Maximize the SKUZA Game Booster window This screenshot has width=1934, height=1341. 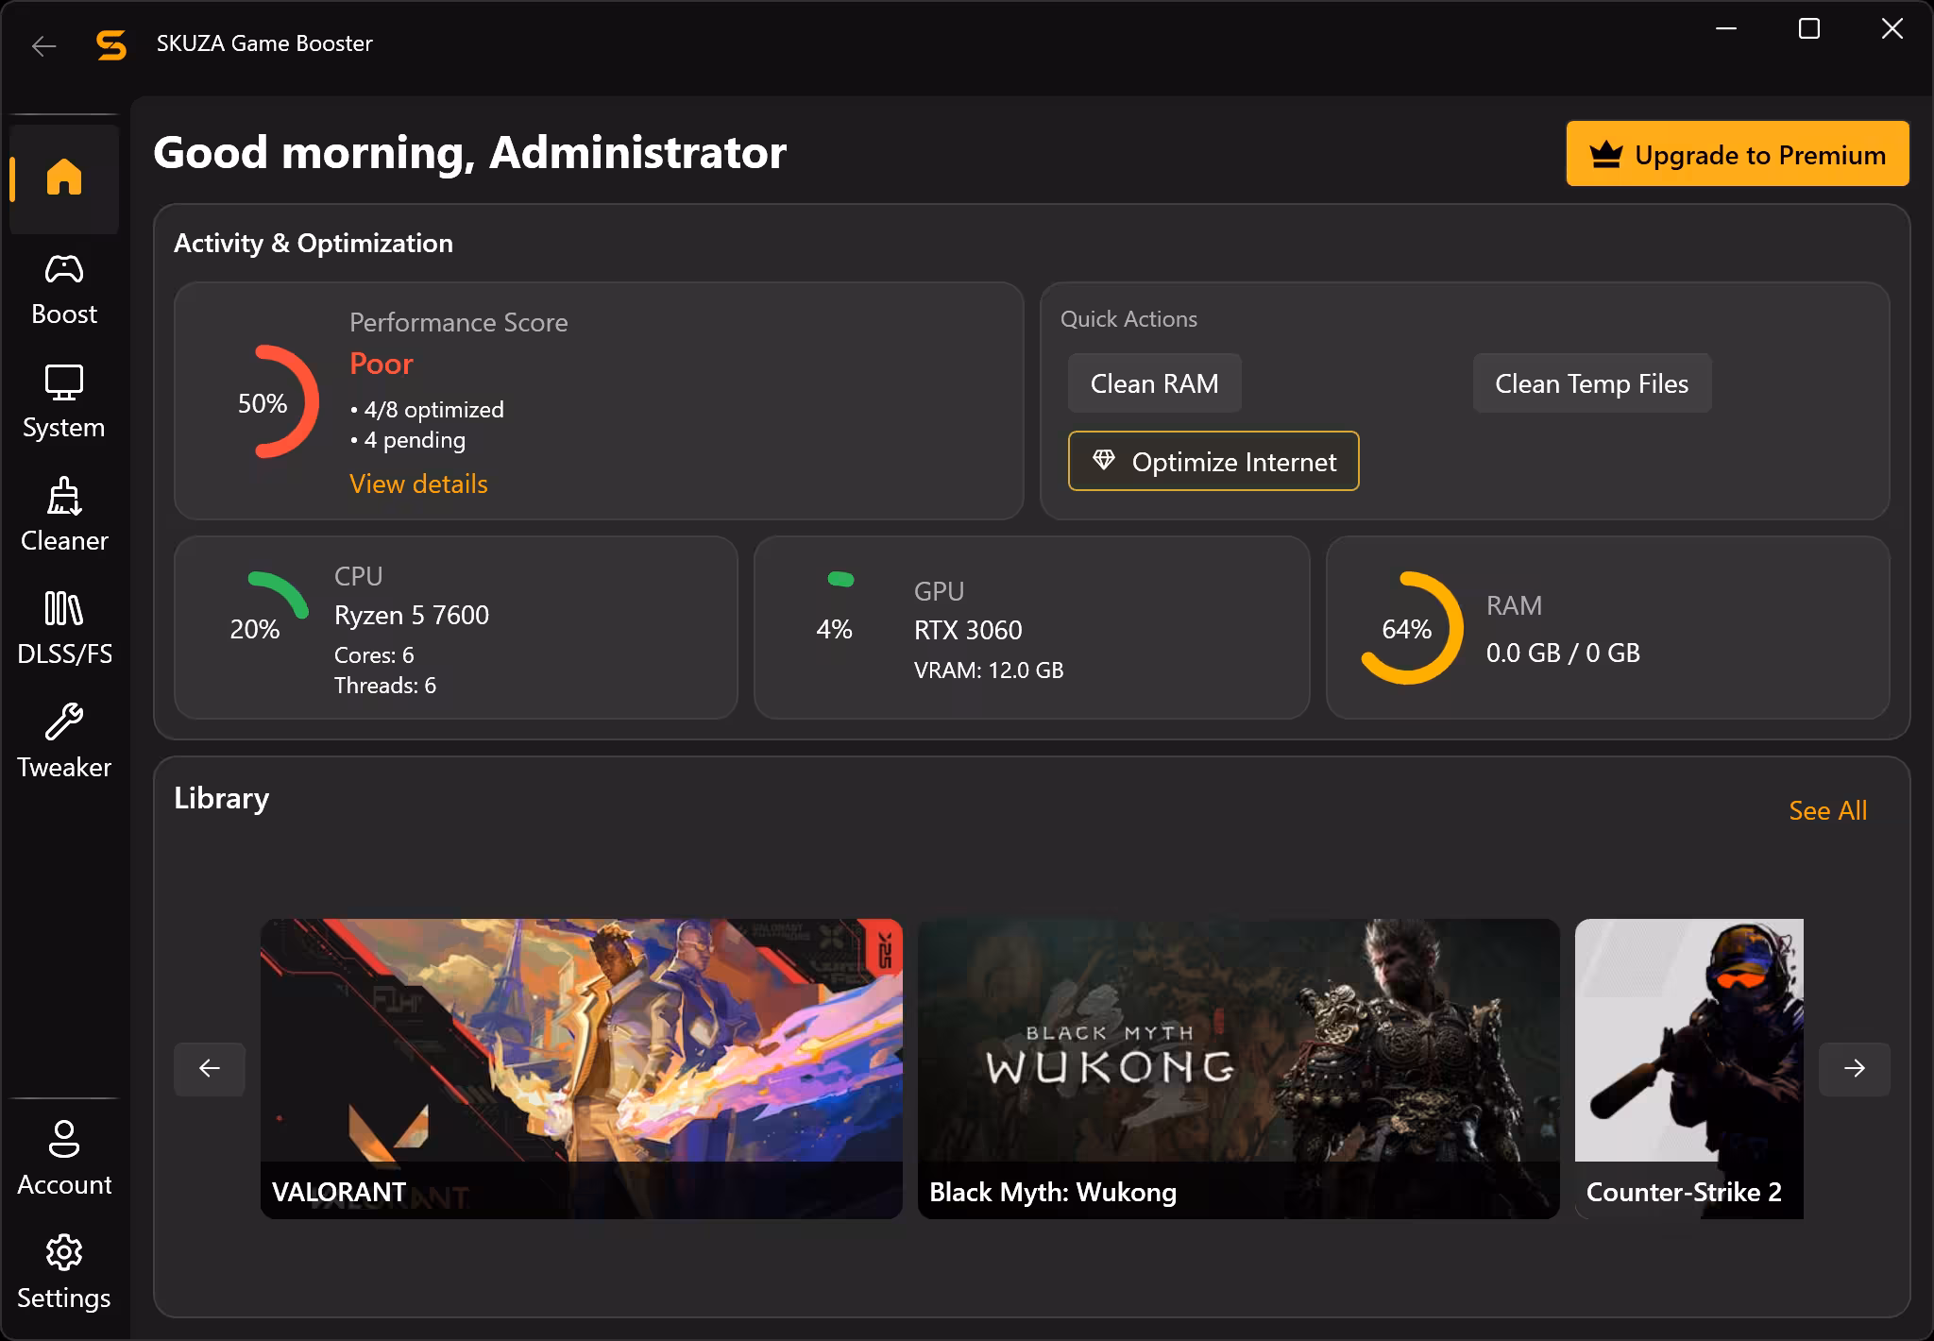(x=1809, y=29)
